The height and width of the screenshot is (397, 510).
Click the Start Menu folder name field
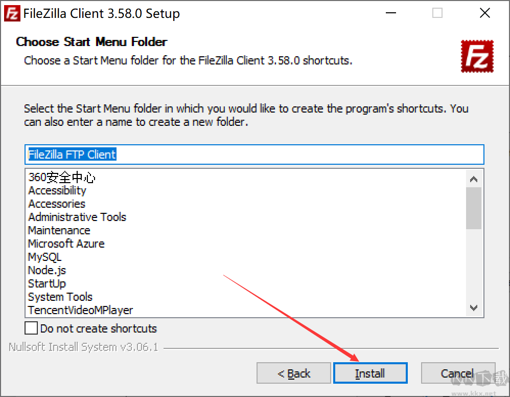coord(254,155)
